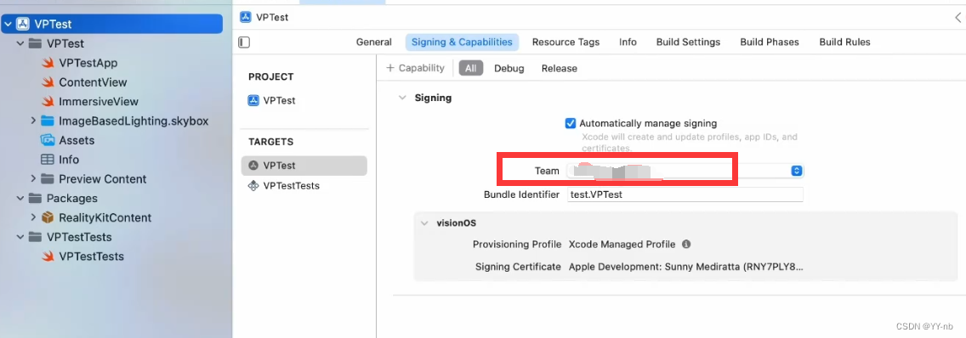Viewport: 966px width, 338px height.
Task: Collapse the Signing section
Action: [402, 98]
